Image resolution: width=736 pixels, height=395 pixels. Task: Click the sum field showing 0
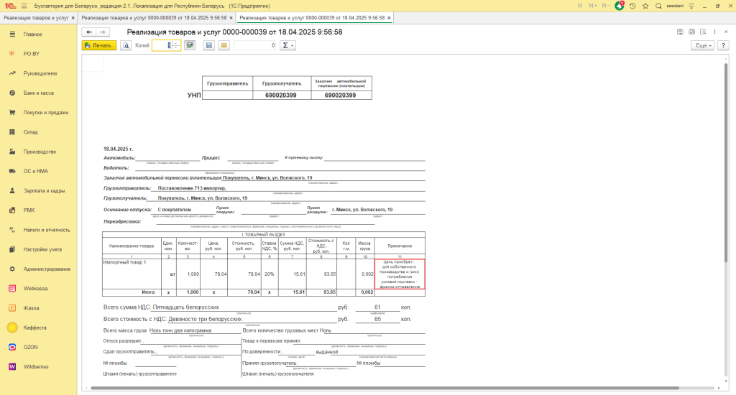click(x=255, y=45)
